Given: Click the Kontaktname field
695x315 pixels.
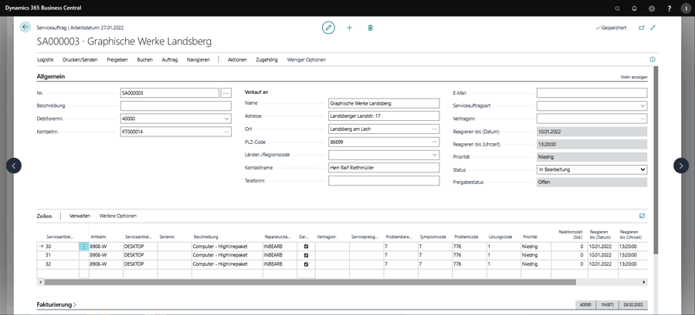Looking at the screenshot, I should coord(384,168).
